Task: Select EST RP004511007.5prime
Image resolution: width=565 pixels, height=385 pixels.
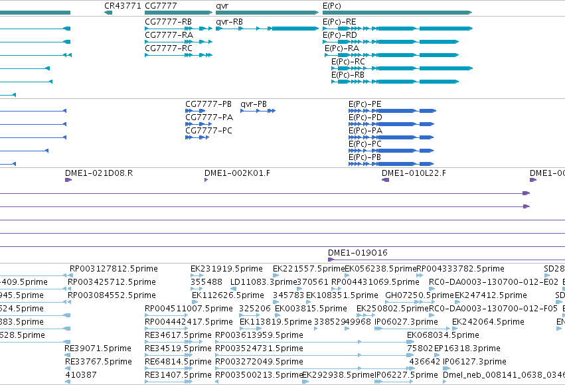Action: (x=168, y=315)
